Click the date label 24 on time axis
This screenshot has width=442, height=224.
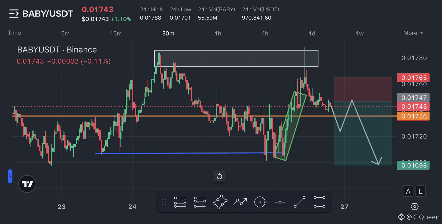(x=132, y=207)
